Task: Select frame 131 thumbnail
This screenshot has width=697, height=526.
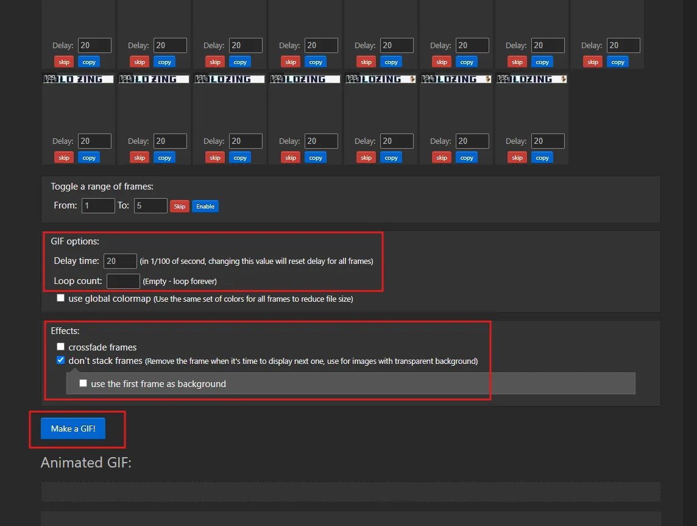Action: [x=229, y=79]
